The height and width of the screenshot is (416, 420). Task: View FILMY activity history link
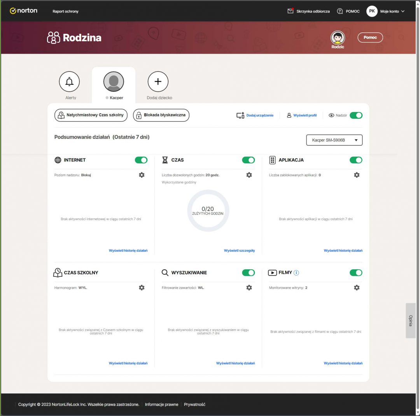click(x=343, y=363)
